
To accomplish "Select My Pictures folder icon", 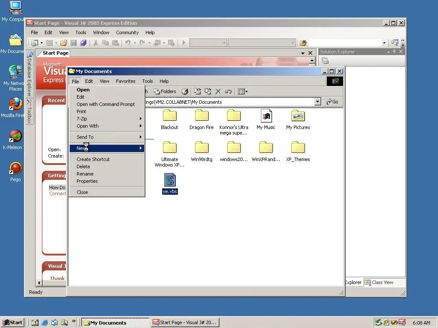I will point(298,120).
